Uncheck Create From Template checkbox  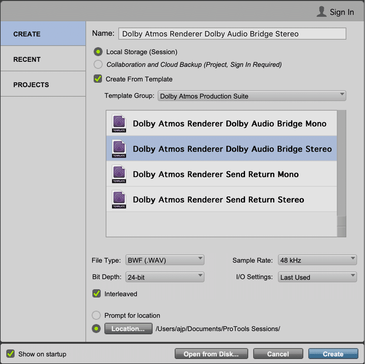click(x=98, y=79)
